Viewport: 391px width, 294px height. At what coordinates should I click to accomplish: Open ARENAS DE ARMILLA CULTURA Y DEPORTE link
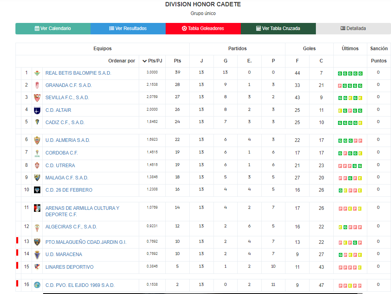82,211
